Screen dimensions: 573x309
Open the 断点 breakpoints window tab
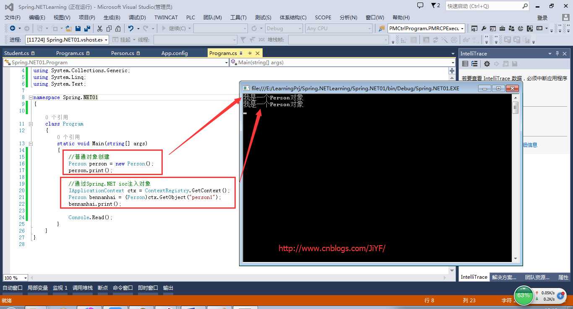click(x=103, y=288)
